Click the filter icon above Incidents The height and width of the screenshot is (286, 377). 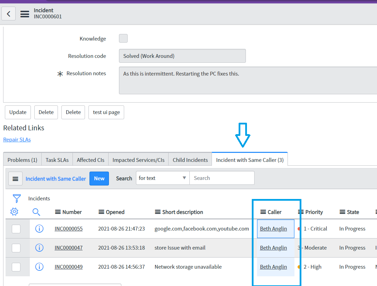pos(16,198)
